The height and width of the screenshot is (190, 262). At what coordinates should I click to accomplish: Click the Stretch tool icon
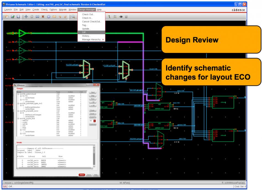coord(37,17)
